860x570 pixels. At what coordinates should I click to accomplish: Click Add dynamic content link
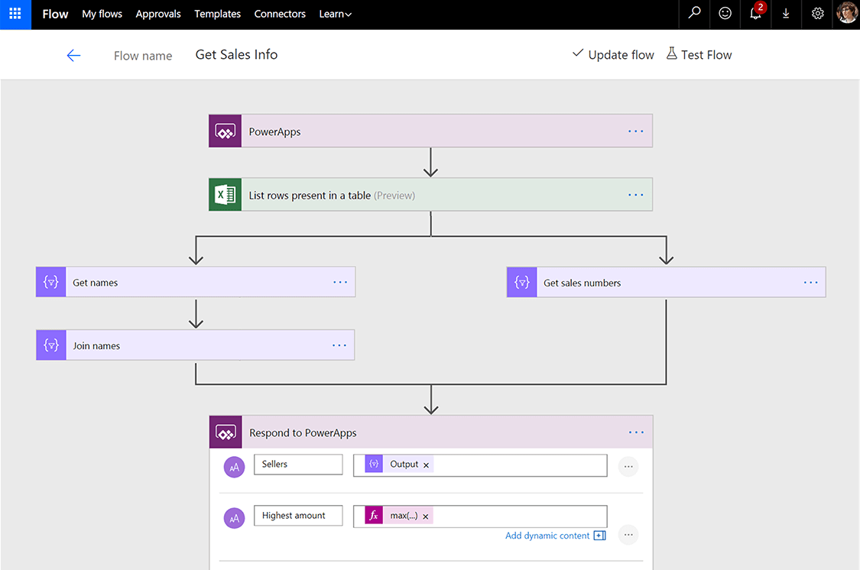click(555, 536)
